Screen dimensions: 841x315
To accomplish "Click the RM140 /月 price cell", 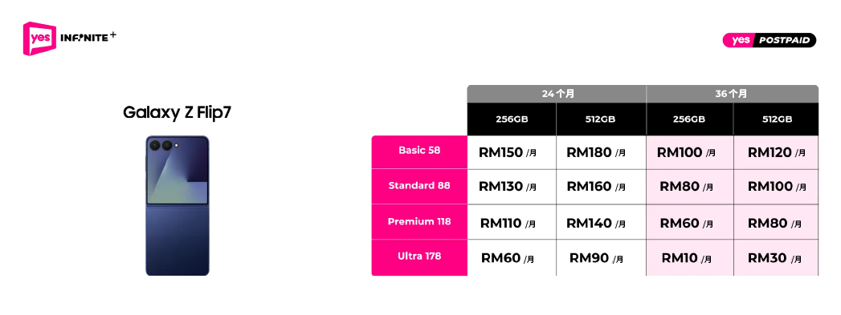I will (x=602, y=222).
